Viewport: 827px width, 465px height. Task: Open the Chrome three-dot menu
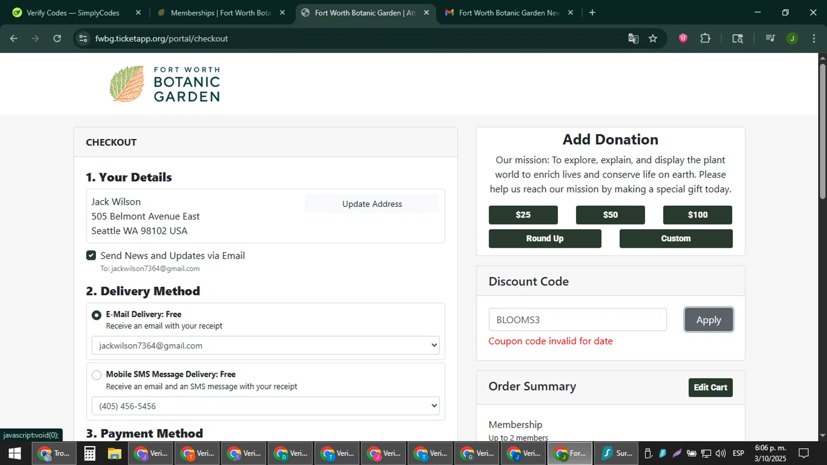click(x=814, y=39)
